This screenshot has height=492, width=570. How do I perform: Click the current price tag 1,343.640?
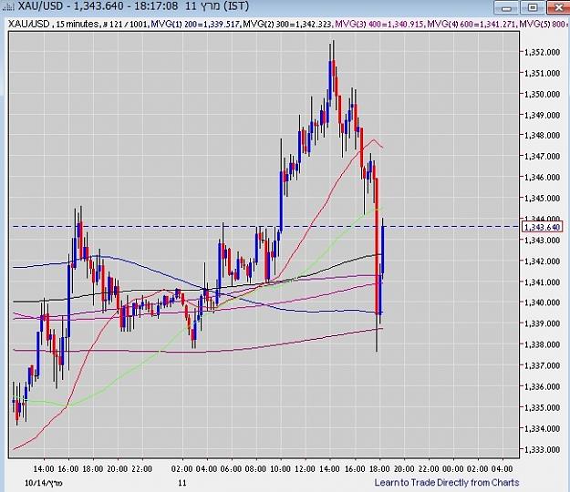tap(542, 227)
